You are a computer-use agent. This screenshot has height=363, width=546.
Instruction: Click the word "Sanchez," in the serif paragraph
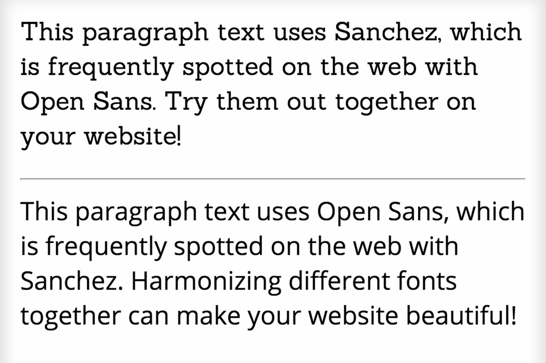click(388, 32)
